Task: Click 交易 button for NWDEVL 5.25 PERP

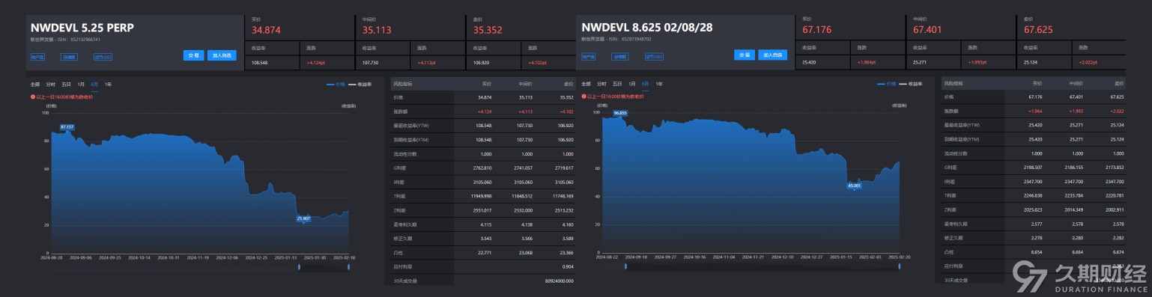Action: (x=193, y=55)
